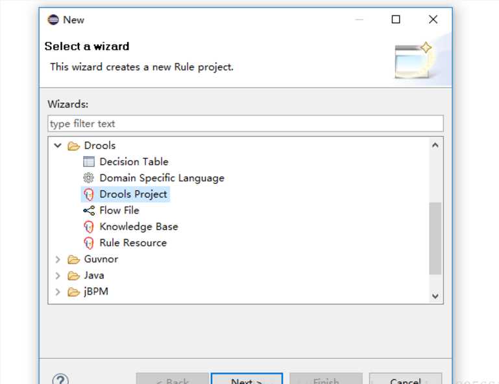Open help with the question mark icon
Screen dimensions: 499x384
tap(60, 379)
